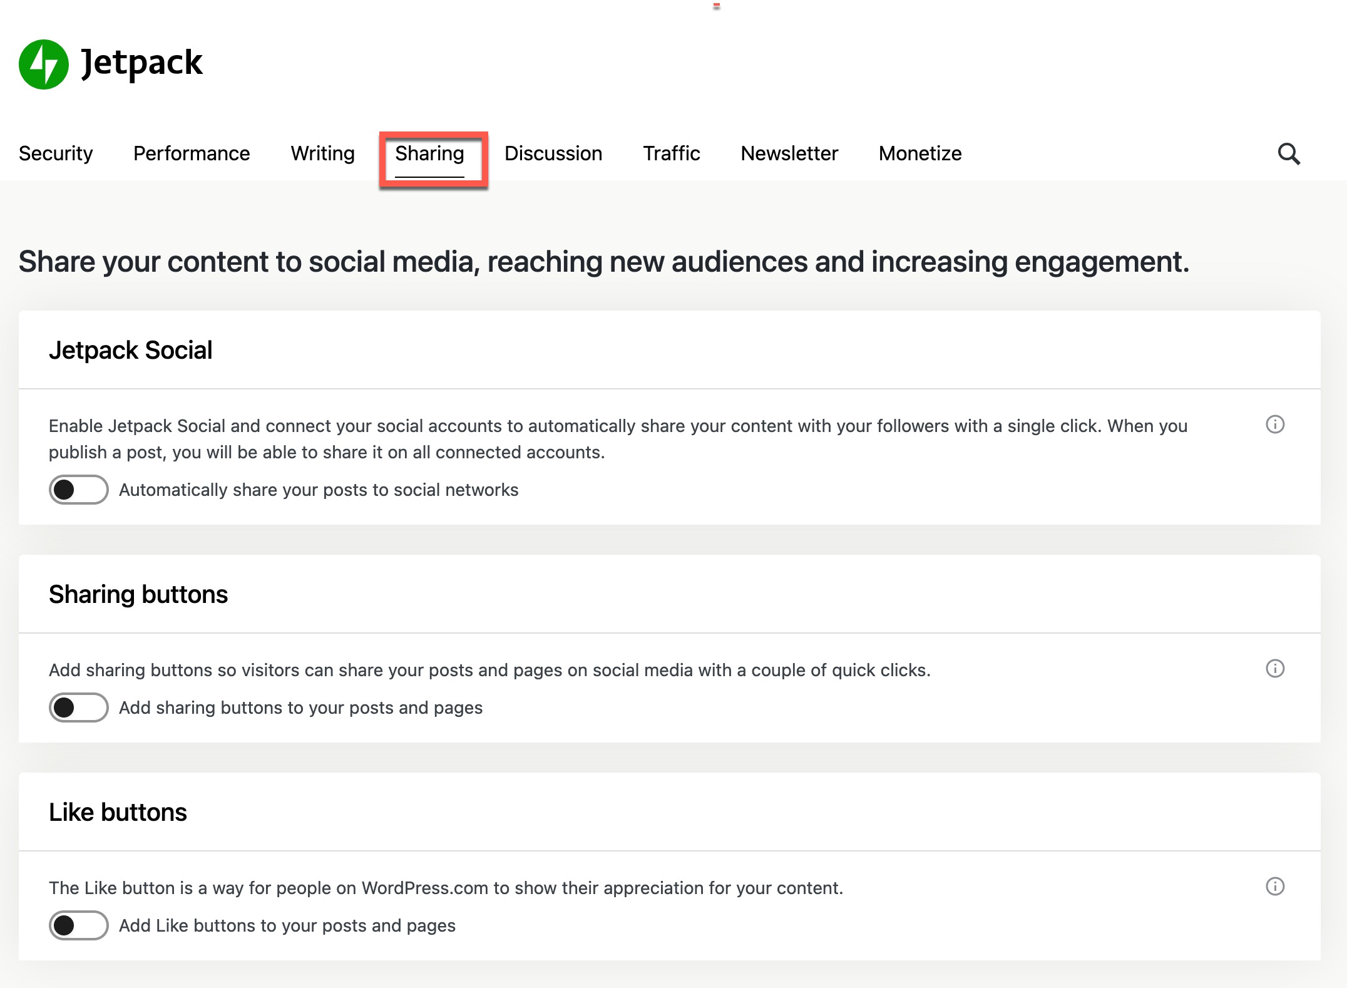Open the Newsletter tab
The image size is (1347, 988).
point(789,153)
